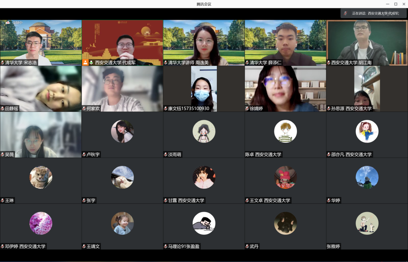
Task: Click the cat avatar of 王琳
Action: (x=41, y=177)
